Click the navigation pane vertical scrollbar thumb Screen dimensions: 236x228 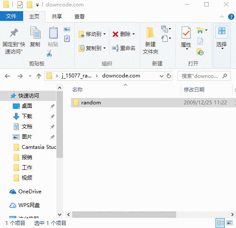tap(59, 124)
